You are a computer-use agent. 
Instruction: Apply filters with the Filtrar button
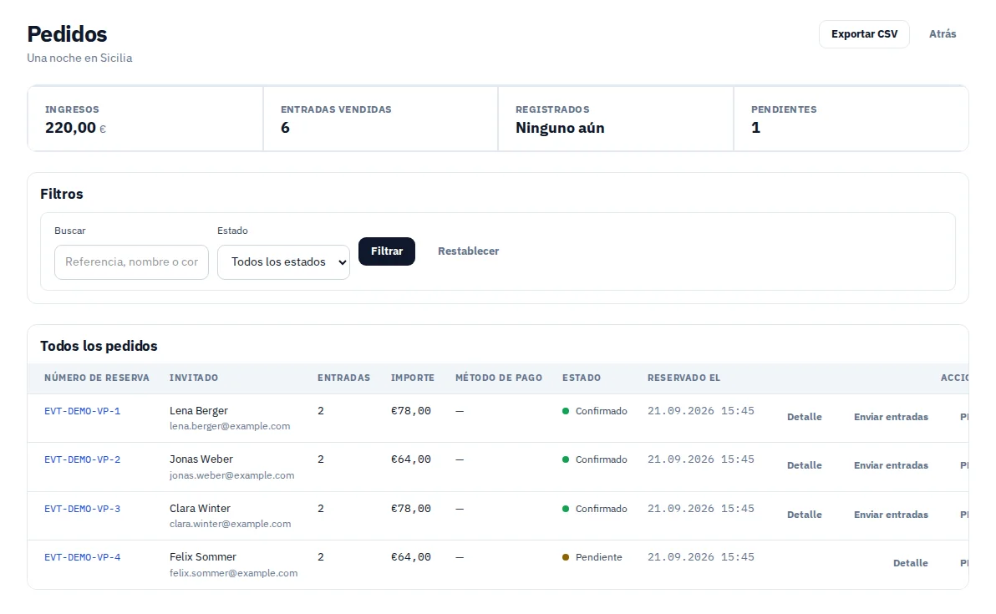[x=387, y=251]
